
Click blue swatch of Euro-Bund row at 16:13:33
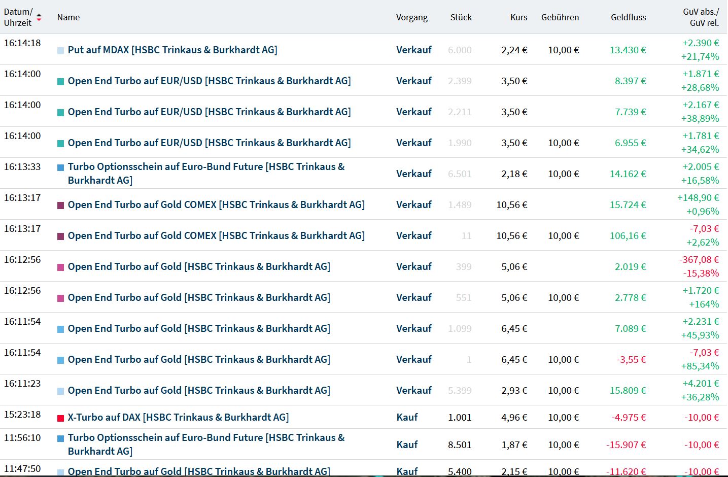(61, 167)
